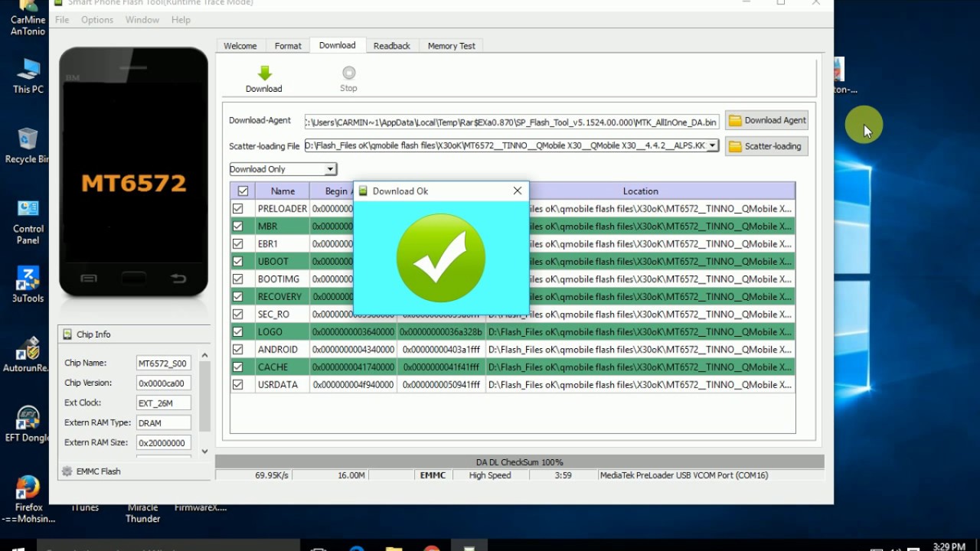
Task: Switch to the Welcome tab
Action: pyautogui.click(x=240, y=46)
